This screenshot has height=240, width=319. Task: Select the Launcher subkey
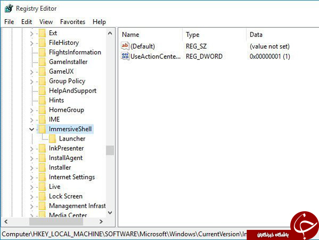(72, 139)
